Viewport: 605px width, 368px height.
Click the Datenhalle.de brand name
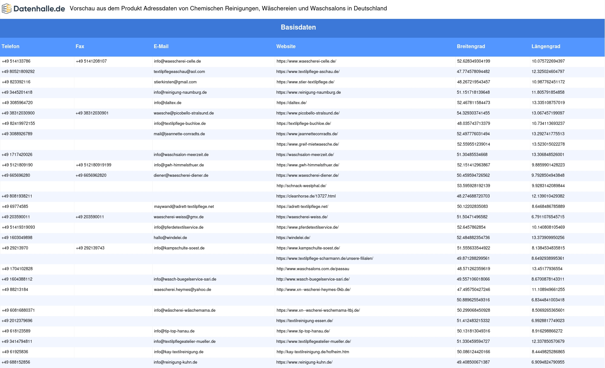point(39,9)
